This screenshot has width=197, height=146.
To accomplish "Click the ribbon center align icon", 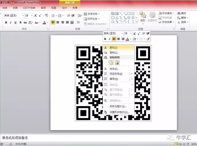I will 58,22.
